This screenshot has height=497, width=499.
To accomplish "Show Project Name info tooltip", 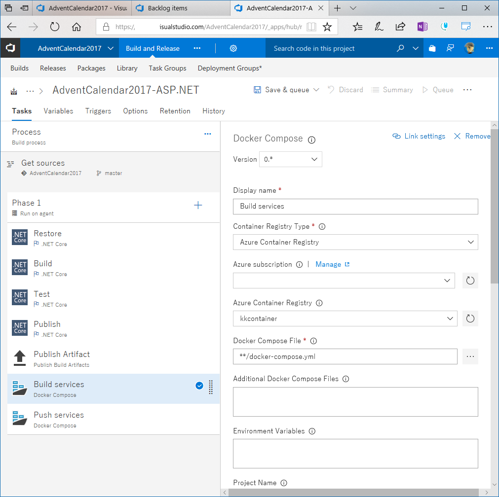I will click(284, 483).
